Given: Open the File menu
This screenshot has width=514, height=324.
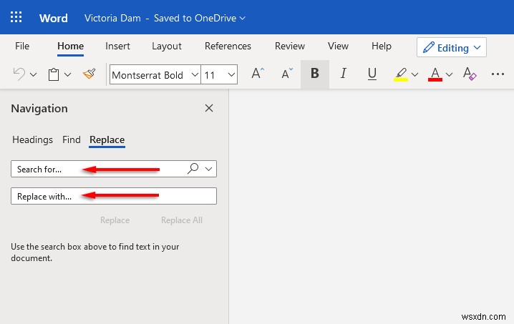Looking at the screenshot, I should (22, 46).
